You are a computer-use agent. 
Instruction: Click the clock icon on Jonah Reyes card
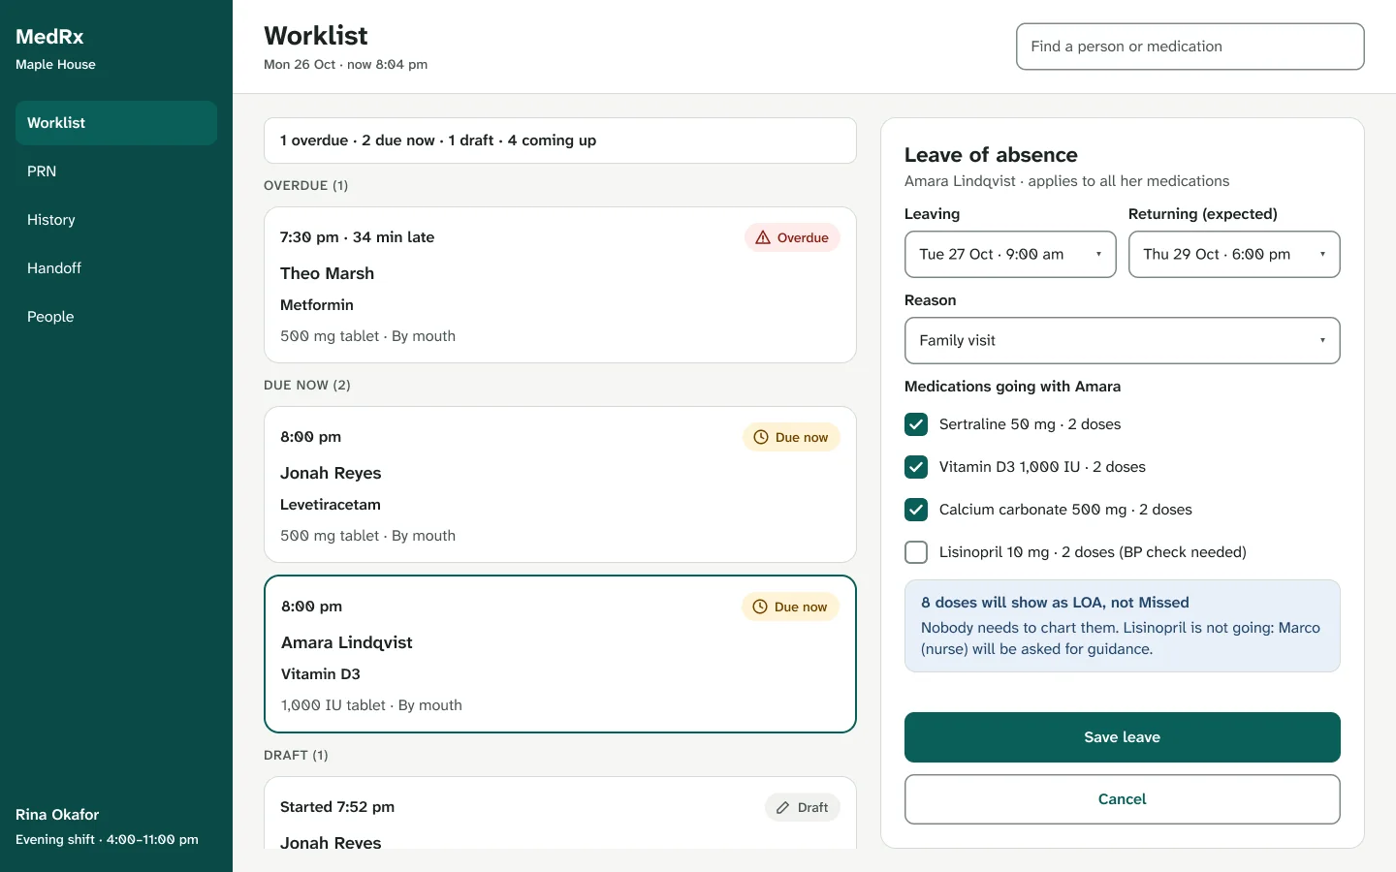pyautogui.click(x=761, y=437)
